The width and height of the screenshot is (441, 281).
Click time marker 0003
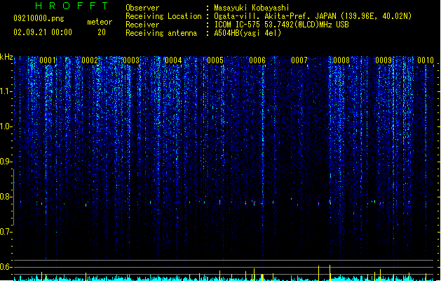131,60
